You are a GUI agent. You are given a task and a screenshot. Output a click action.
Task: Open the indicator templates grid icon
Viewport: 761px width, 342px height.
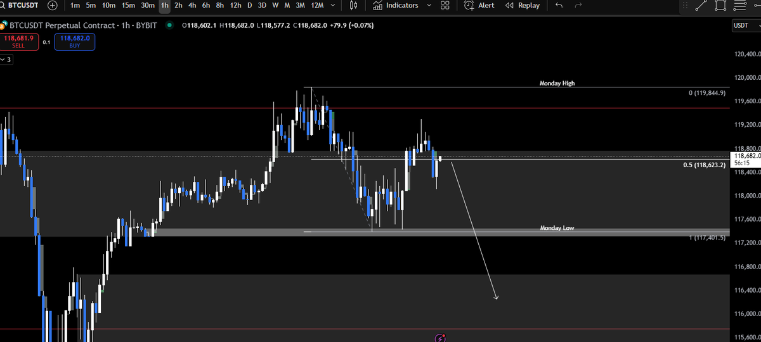[x=445, y=5]
